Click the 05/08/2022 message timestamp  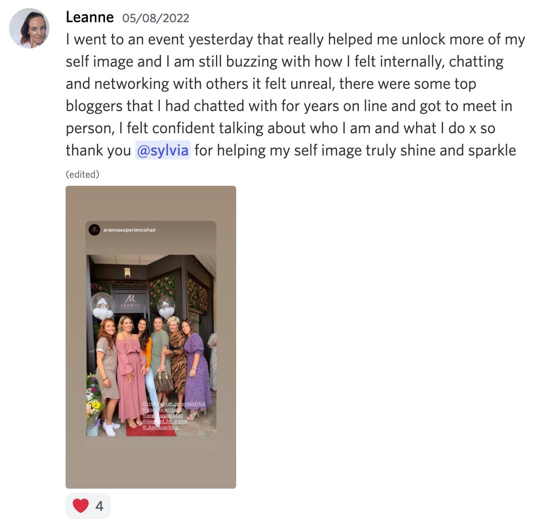[x=155, y=18]
